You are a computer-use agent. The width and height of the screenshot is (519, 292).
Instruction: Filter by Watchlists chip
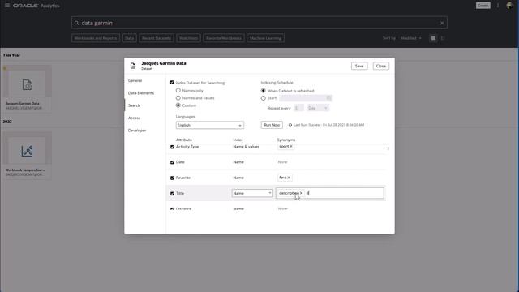[188, 38]
